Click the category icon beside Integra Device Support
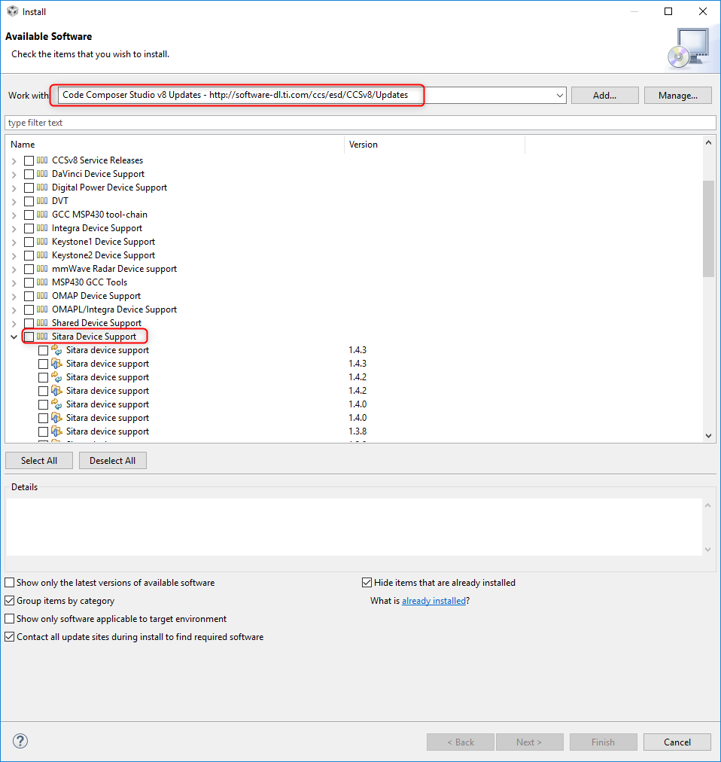721x762 pixels. pyautogui.click(x=42, y=228)
